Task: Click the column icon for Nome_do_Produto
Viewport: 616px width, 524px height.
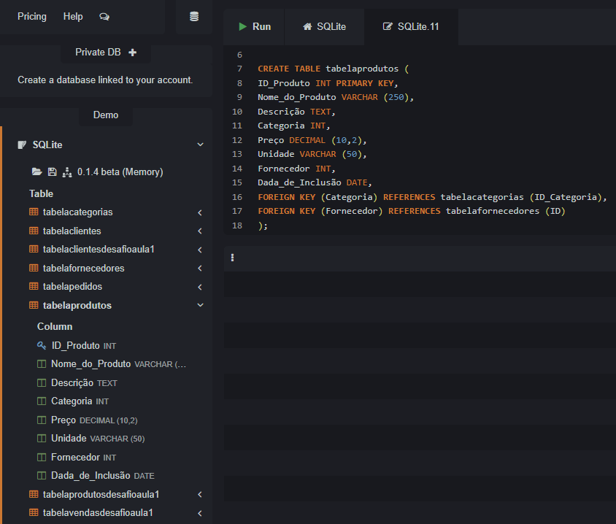Action: click(x=42, y=364)
